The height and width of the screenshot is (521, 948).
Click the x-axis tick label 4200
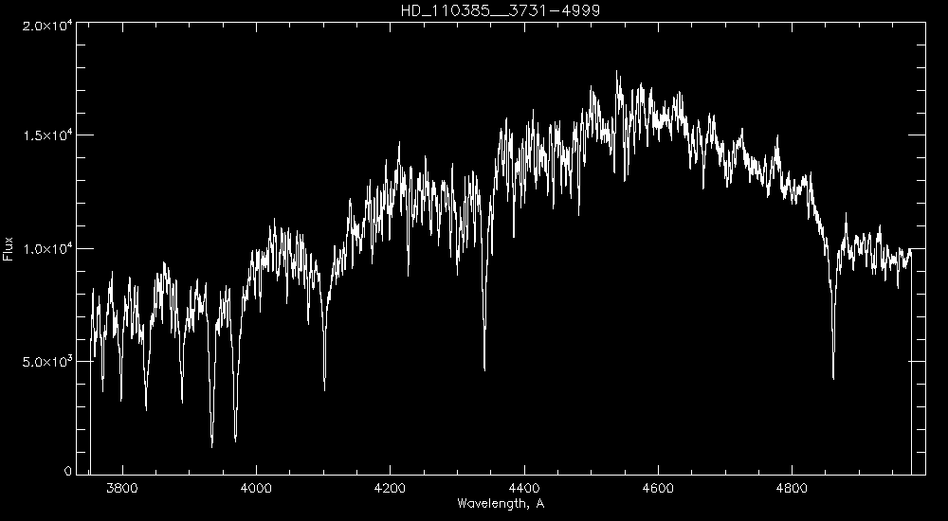[390, 487]
